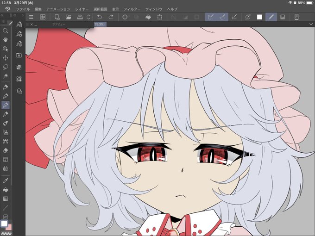Expand the canvas tab chevron at right
Viewport: 315px width, 236px height.
pyautogui.click(x=311, y=24)
